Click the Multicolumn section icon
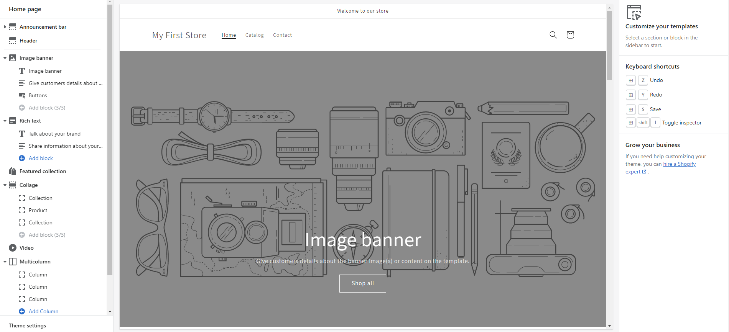 tap(13, 262)
